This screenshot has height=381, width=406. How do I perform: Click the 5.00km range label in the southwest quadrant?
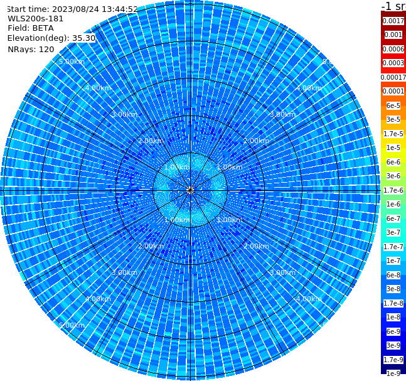tap(72, 325)
